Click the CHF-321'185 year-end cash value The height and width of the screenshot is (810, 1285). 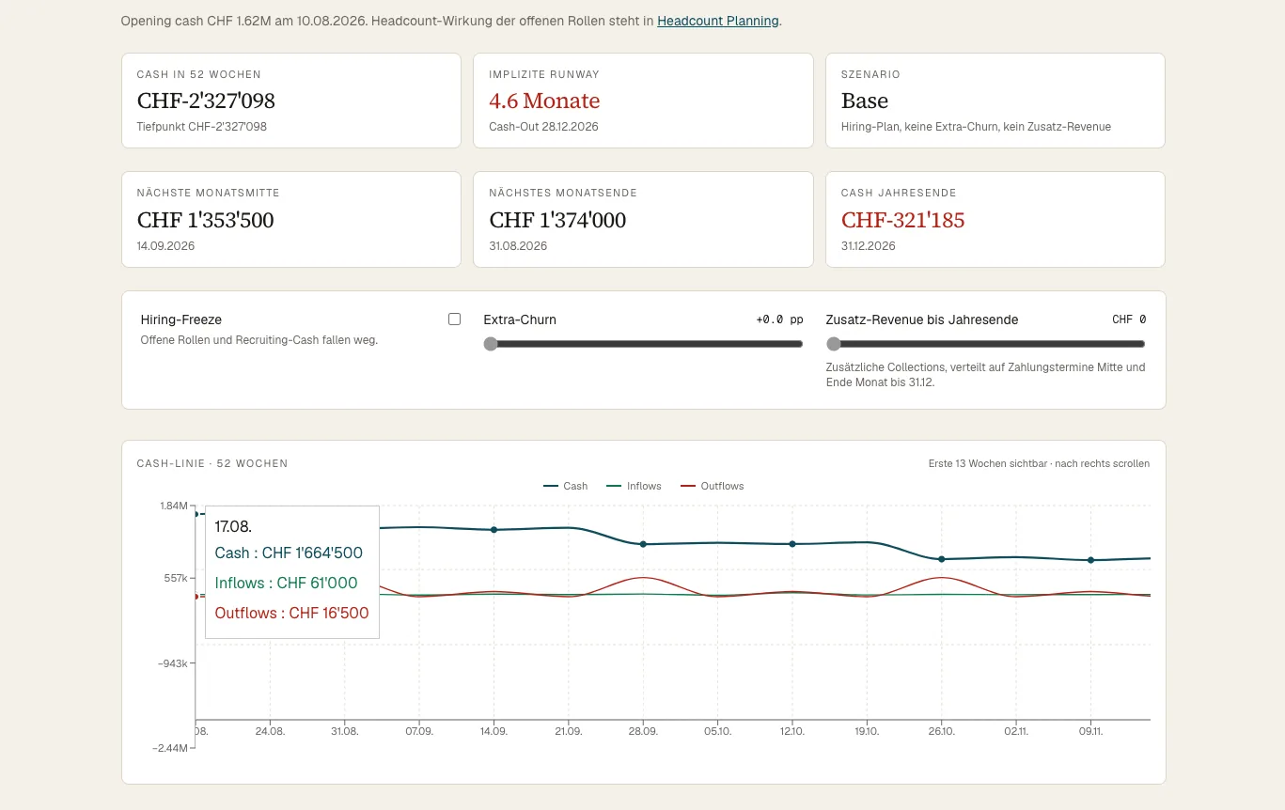point(903,221)
